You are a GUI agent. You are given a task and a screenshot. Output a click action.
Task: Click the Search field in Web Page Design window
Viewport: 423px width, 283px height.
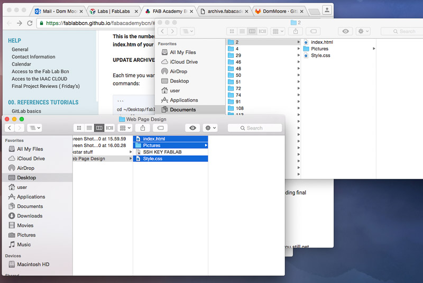click(255, 128)
